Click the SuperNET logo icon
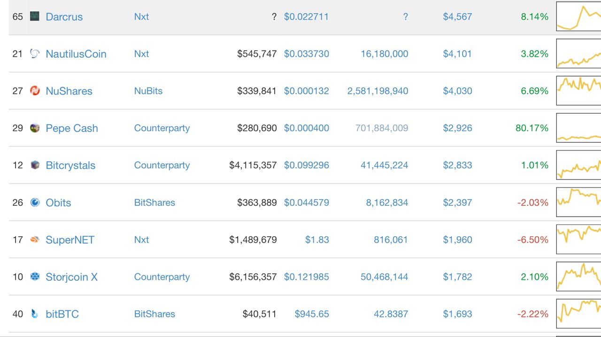The image size is (601, 337). 35,240
